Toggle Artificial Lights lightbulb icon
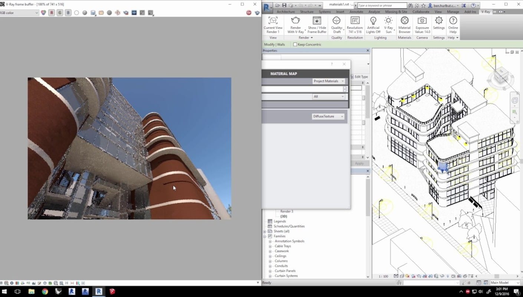 (x=373, y=21)
